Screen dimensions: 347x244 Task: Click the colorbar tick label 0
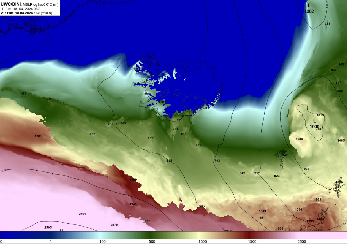[1, 242]
